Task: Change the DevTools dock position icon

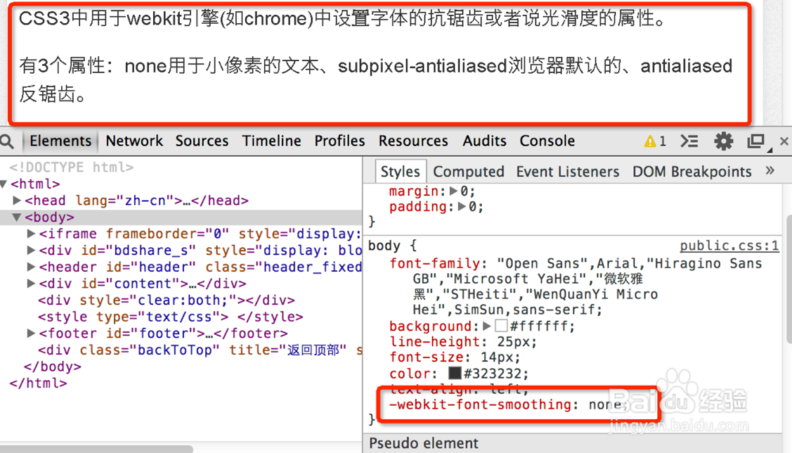Action: [756, 141]
